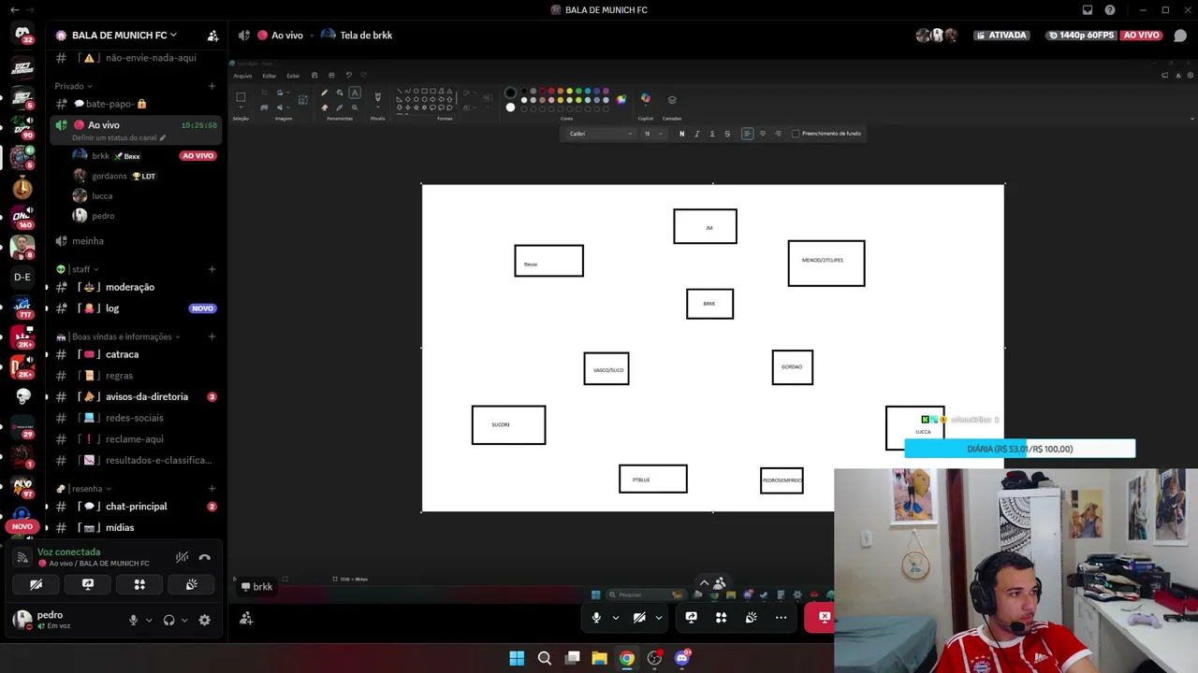The image size is (1198, 673).
Task: Select white secondary color circle in Paint
Action: 510,107
